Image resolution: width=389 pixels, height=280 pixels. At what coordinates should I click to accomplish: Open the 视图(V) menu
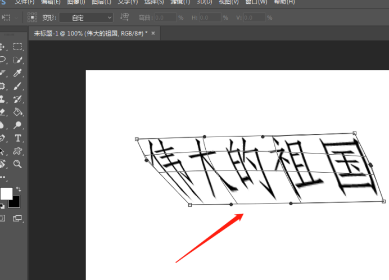[229, 2]
